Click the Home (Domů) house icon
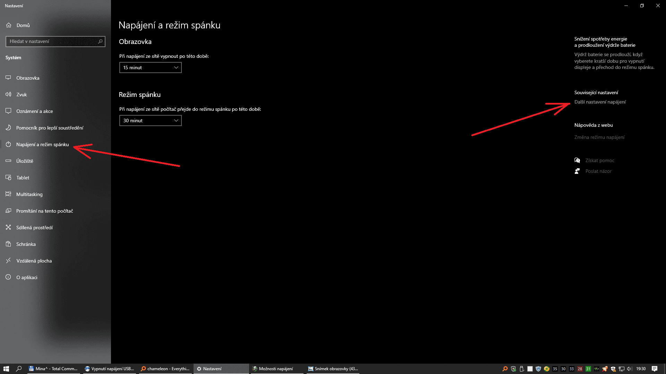This screenshot has width=666, height=374. (9, 25)
